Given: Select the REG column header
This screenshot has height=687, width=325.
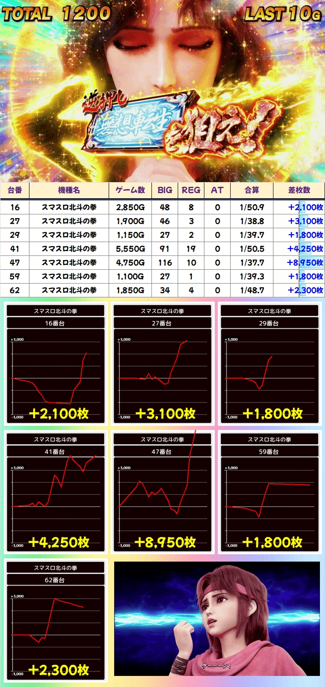Looking at the screenshot, I should [x=191, y=190].
